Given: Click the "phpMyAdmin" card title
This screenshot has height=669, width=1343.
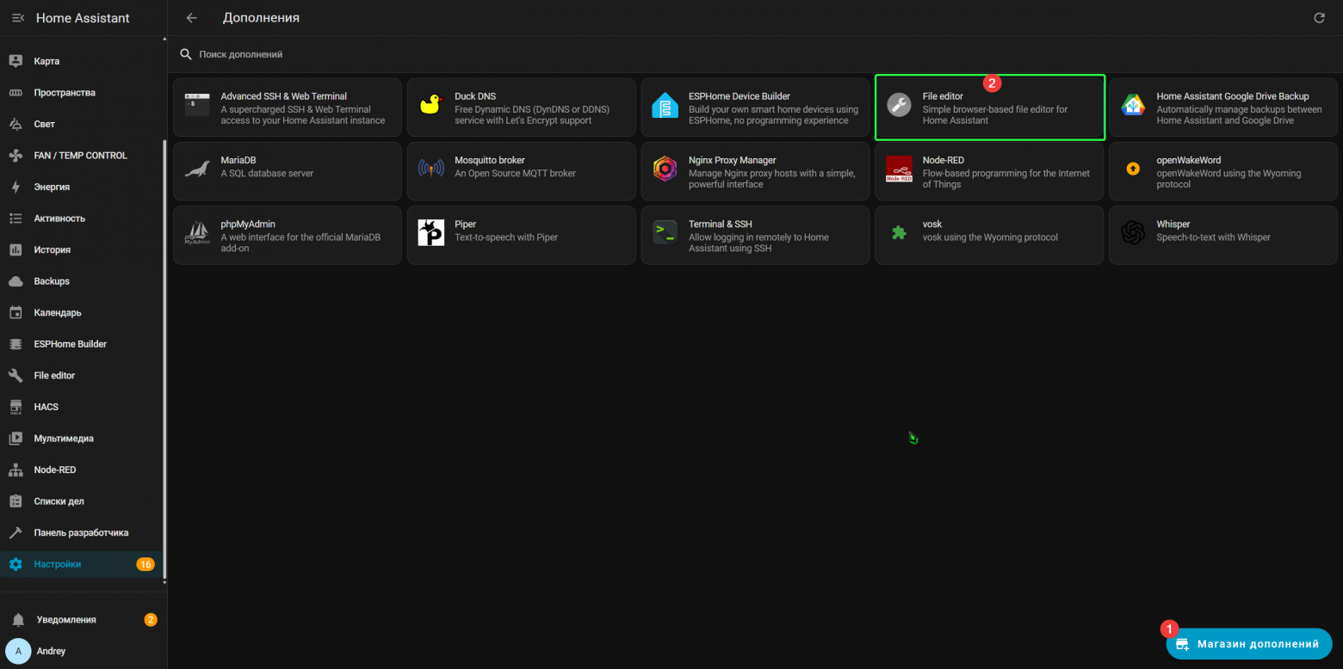Looking at the screenshot, I should click(x=248, y=224).
